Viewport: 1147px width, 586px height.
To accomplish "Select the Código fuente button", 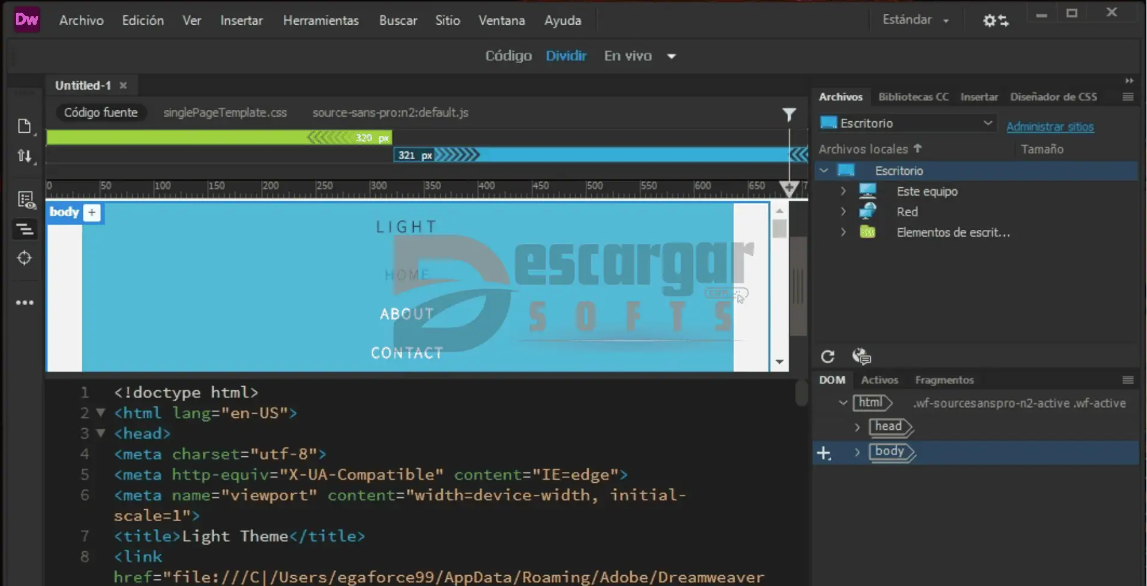I will (101, 112).
